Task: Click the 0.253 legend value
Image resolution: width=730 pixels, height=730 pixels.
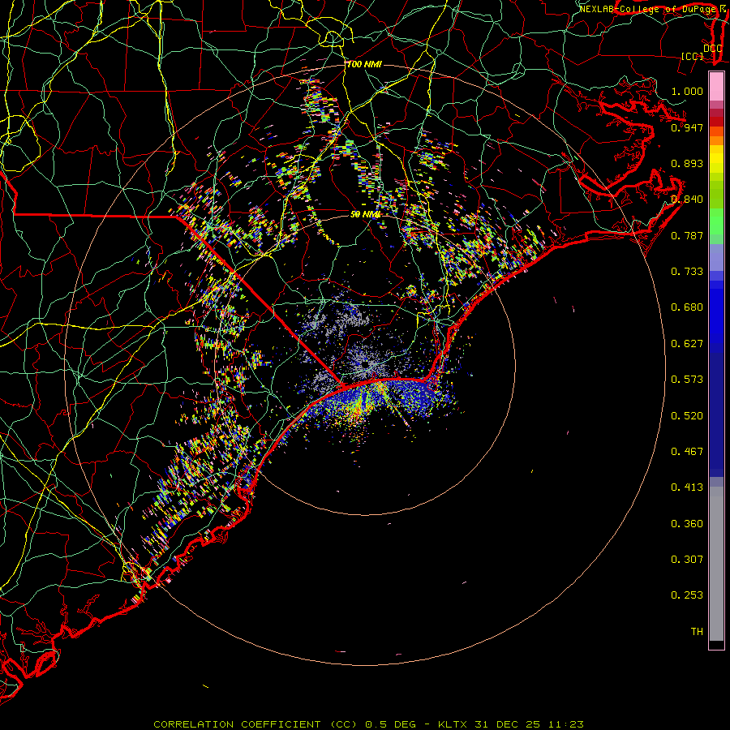Action: (687, 595)
